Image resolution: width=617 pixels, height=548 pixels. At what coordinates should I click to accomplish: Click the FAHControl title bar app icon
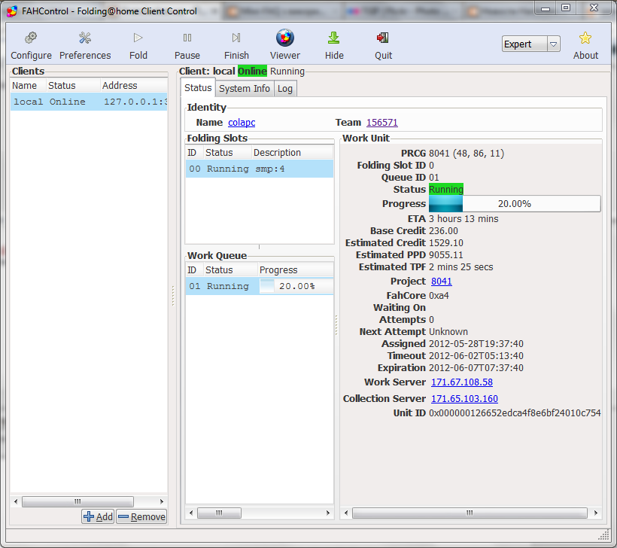click(x=12, y=11)
